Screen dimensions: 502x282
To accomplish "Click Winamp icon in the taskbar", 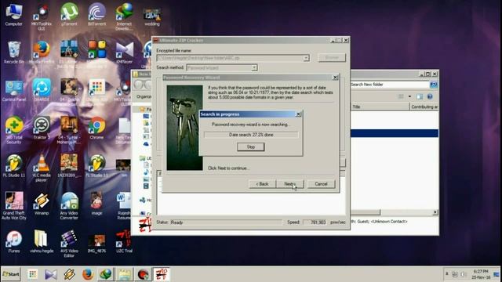I will point(69,274).
